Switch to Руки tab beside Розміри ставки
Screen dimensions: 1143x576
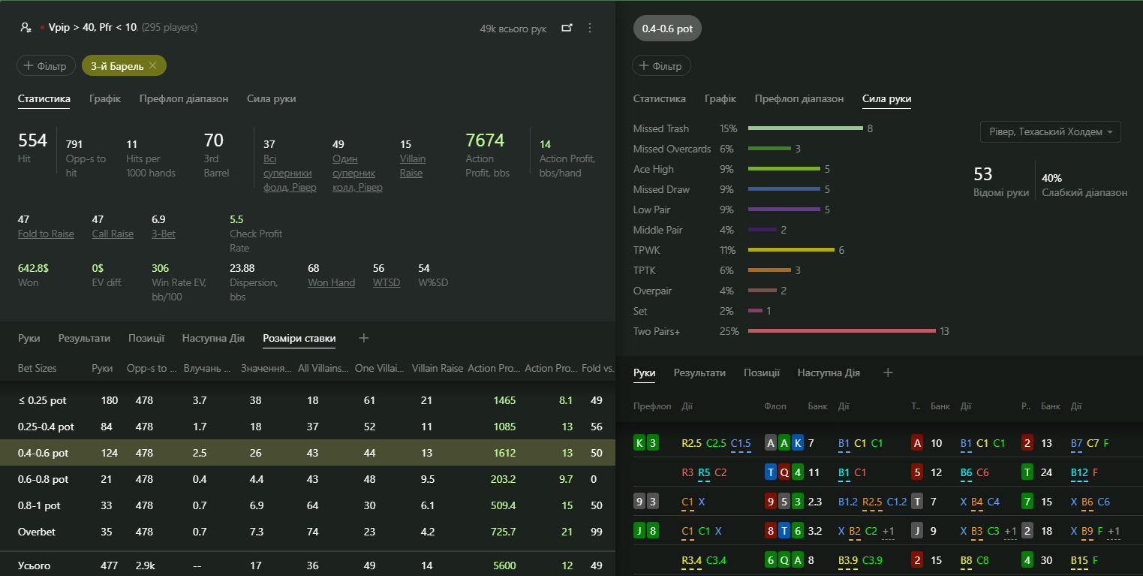click(x=29, y=339)
